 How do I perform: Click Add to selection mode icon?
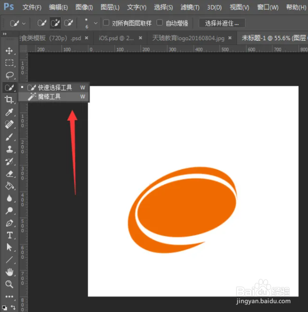point(55,23)
